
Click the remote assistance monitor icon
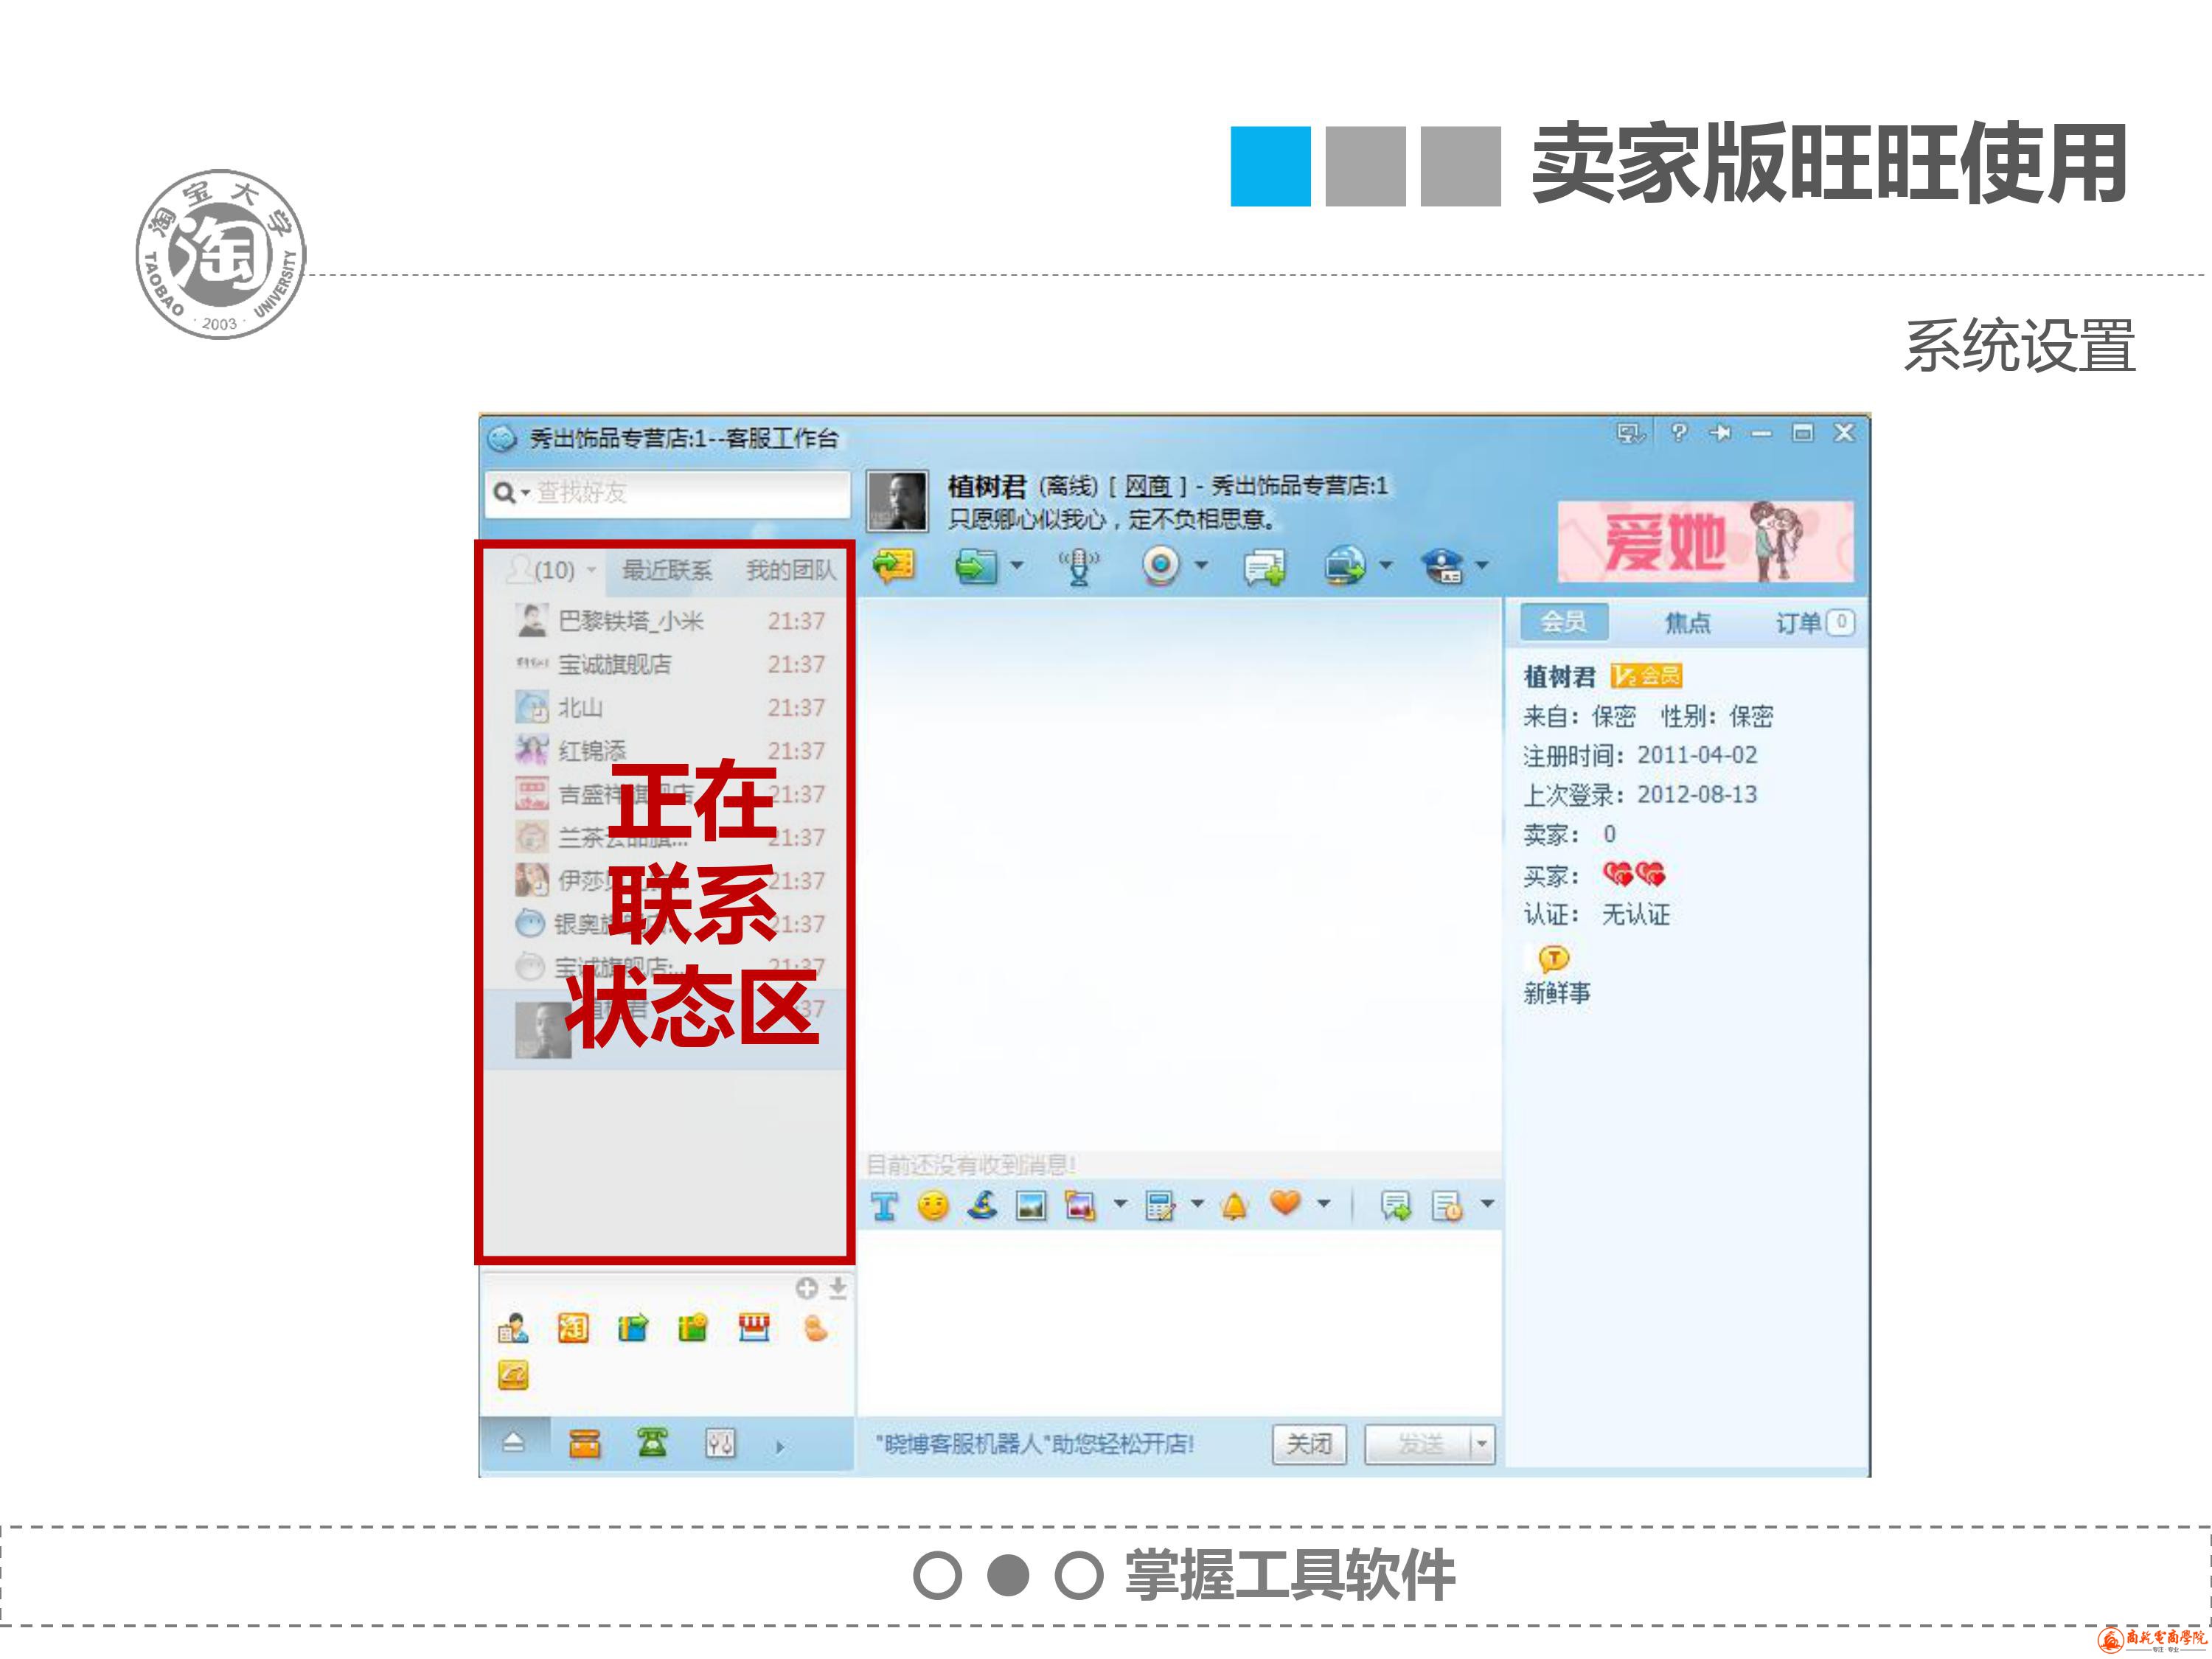point(1346,566)
